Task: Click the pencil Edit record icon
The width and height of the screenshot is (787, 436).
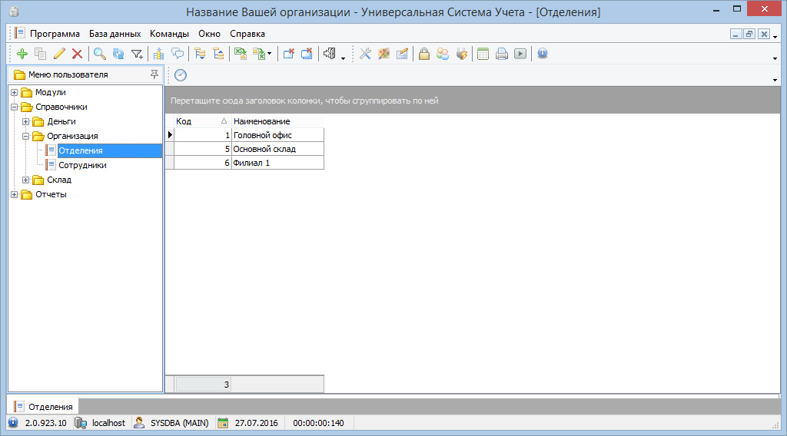Action: click(59, 54)
